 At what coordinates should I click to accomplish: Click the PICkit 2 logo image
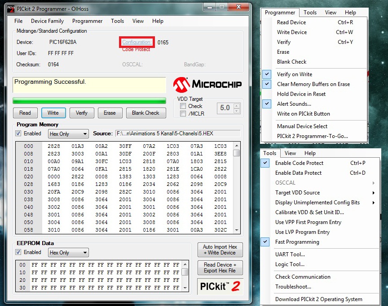pos(220,286)
